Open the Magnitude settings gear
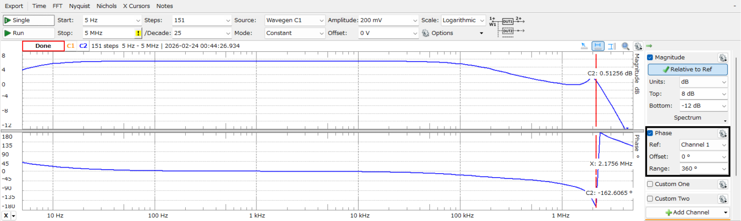 point(722,58)
